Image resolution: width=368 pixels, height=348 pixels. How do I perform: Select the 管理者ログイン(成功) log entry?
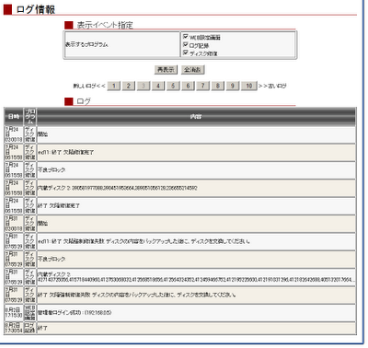196,313
